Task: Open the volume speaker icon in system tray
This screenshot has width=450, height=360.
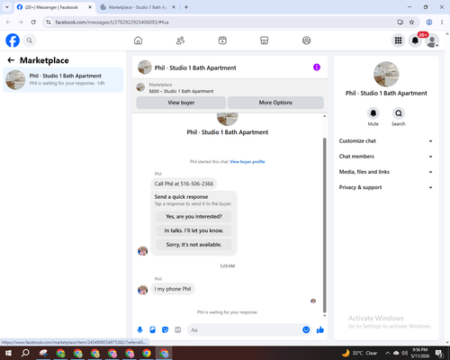Action: [x=405, y=353]
